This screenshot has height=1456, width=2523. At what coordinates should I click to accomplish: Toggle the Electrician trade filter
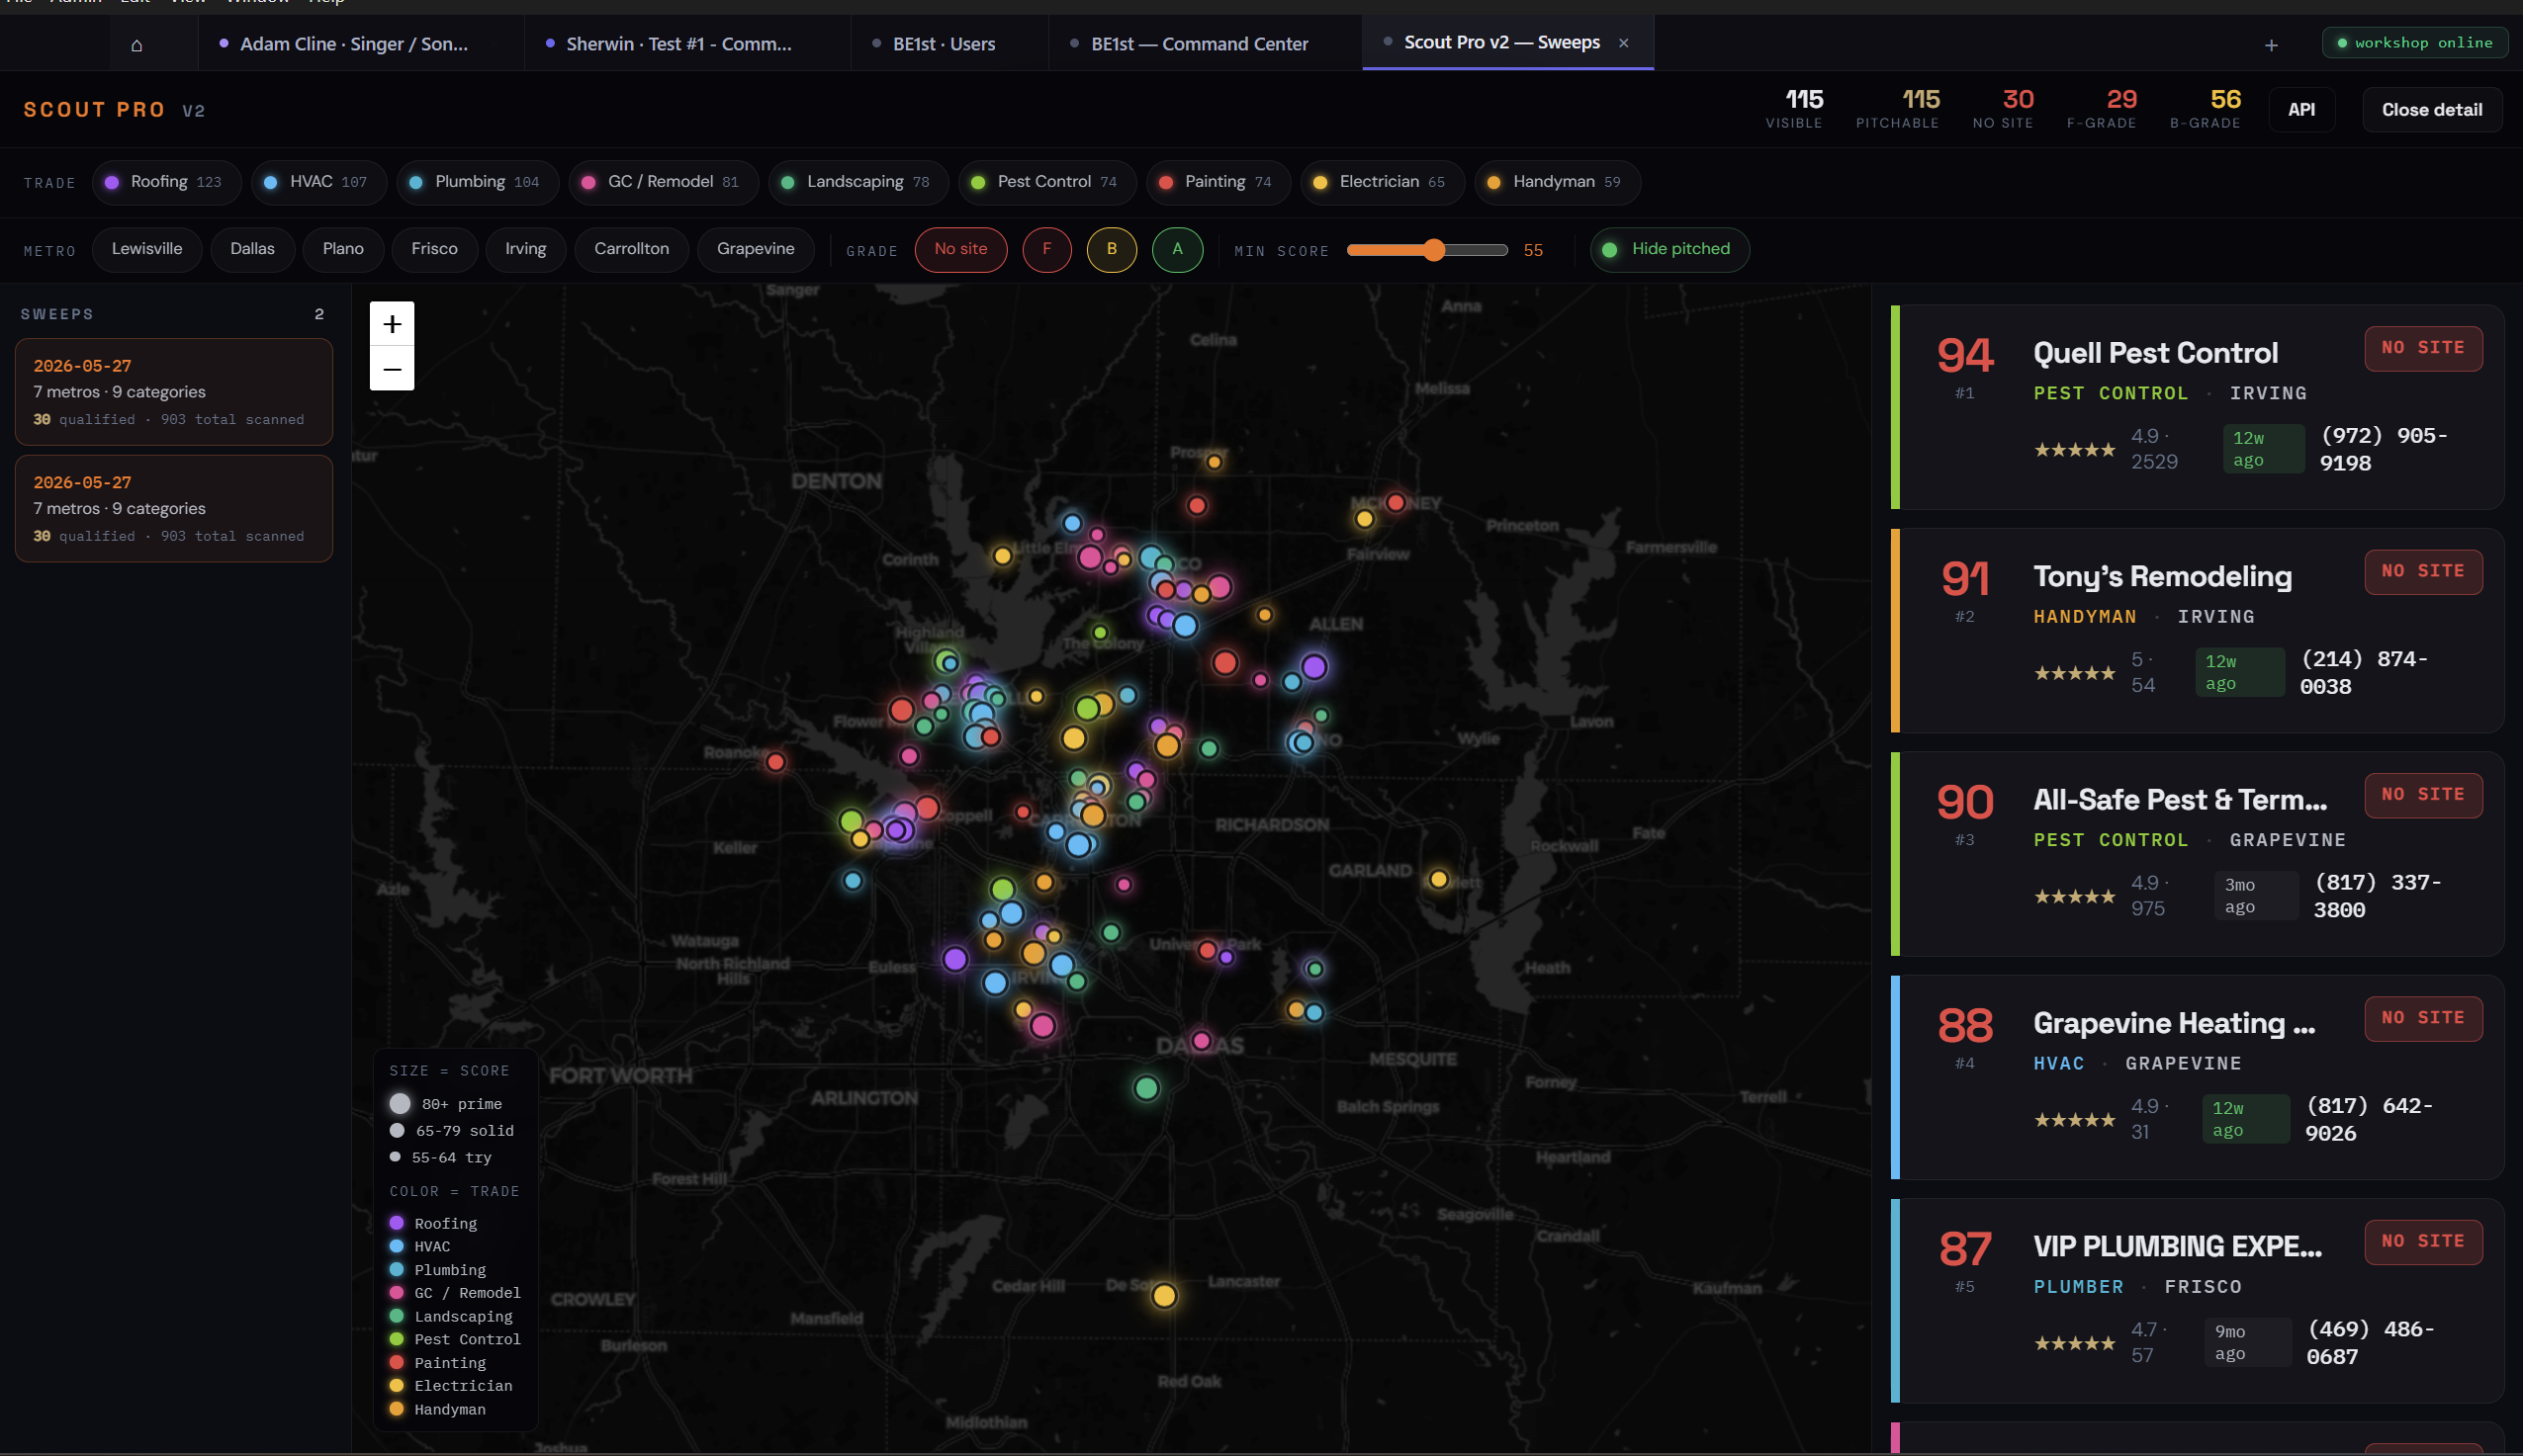1383,182
